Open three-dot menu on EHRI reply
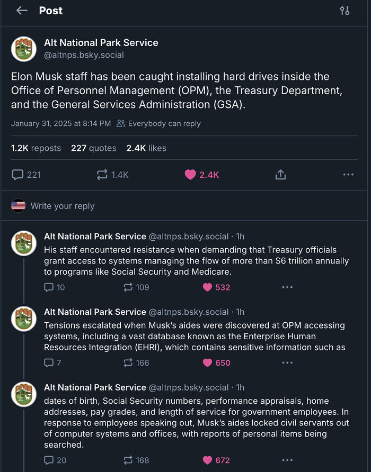Image resolution: width=371 pixels, height=472 pixels. (287, 363)
